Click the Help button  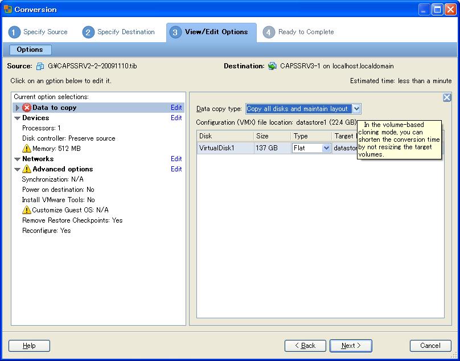pyautogui.click(x=29, y=346)
